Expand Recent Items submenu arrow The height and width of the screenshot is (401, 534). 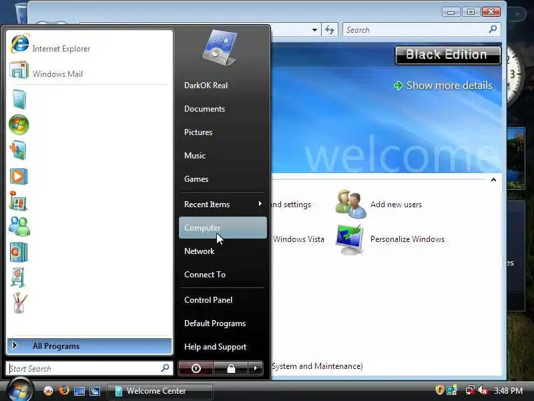pos(260,204)
